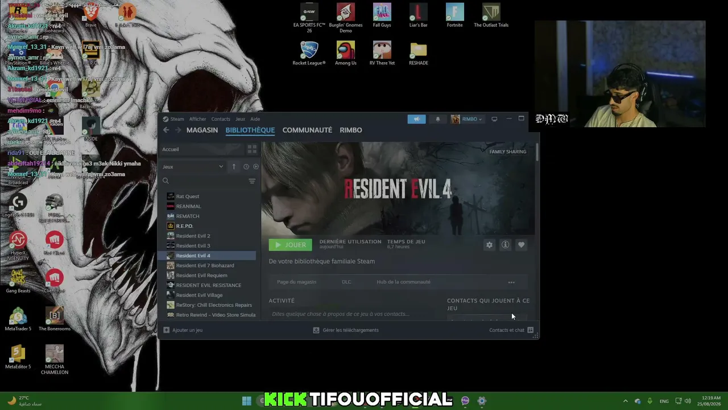Open EA SPORTS FC 26 desktop shortcut

[x=309, y=18]
